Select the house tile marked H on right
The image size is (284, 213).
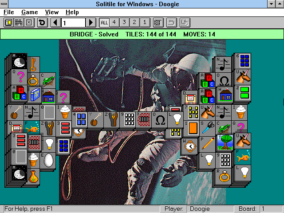(225, 95)
